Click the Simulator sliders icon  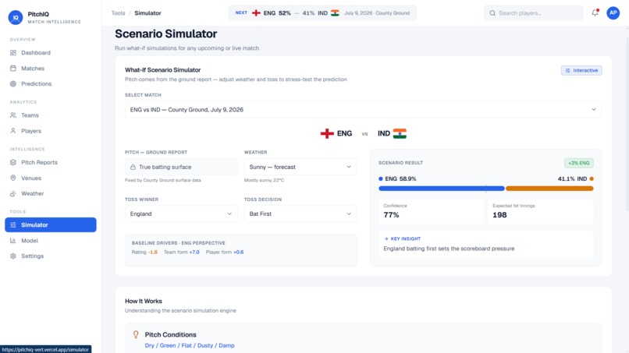13,224
